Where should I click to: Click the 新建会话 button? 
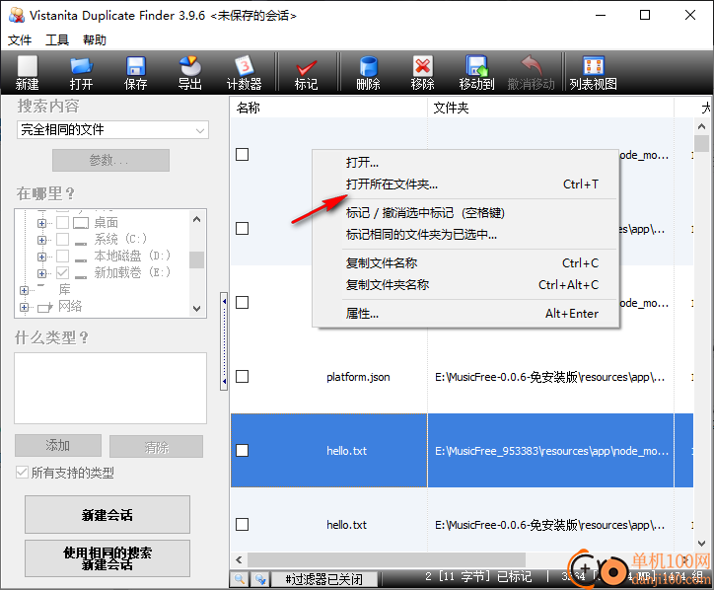click(x=107, y=515)
